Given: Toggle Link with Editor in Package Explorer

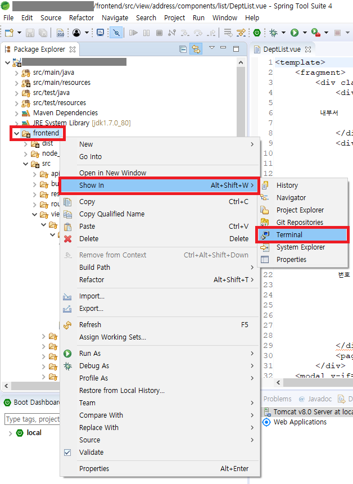Looking at the screenshot, I should click(x=196, y=49).
